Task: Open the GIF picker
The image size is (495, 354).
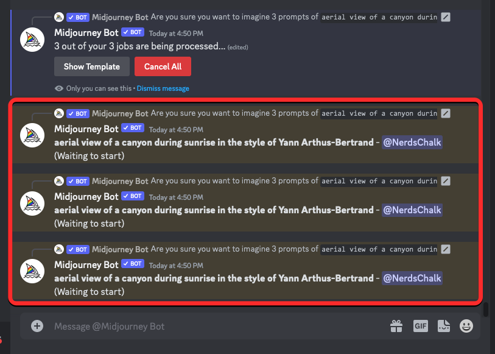Action: tap(421, 326)
